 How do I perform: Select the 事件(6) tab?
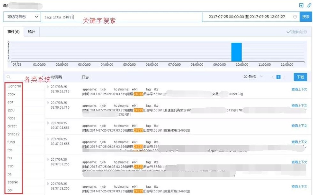point(13,32)
